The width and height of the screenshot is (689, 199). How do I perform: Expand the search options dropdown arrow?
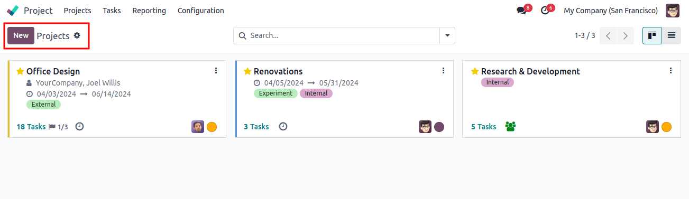(x=447, y=35)
